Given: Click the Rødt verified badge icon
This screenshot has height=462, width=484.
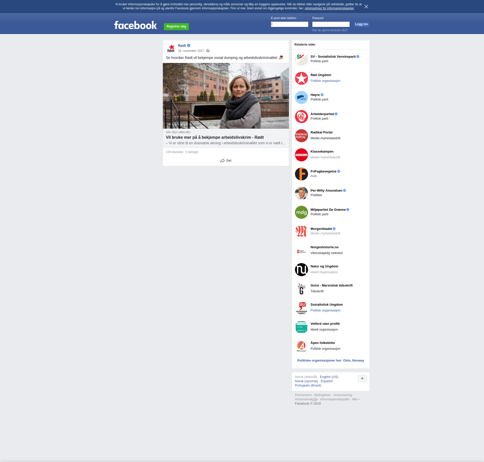Looking at the screenshot, I should click(x=189, y=46).
